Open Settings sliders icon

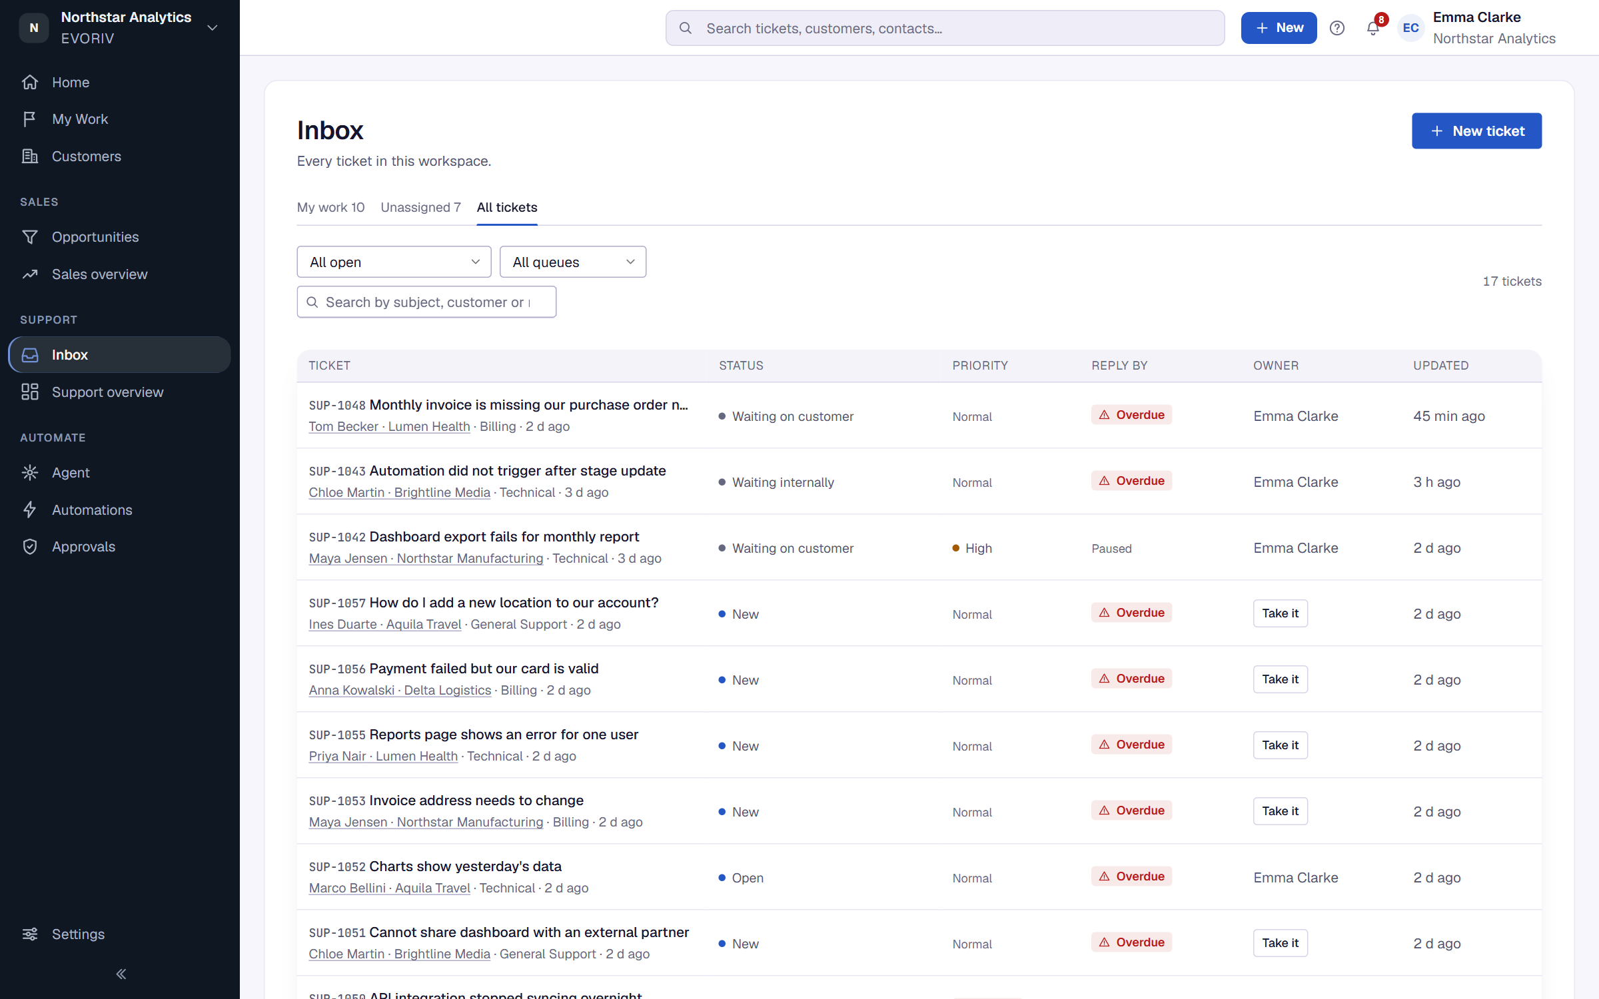[30, 934]
